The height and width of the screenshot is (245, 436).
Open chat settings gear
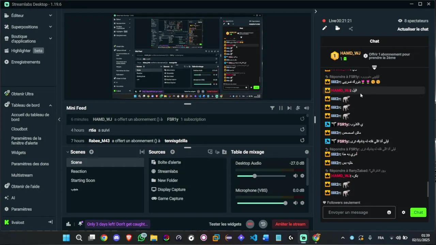click(404, 212)
